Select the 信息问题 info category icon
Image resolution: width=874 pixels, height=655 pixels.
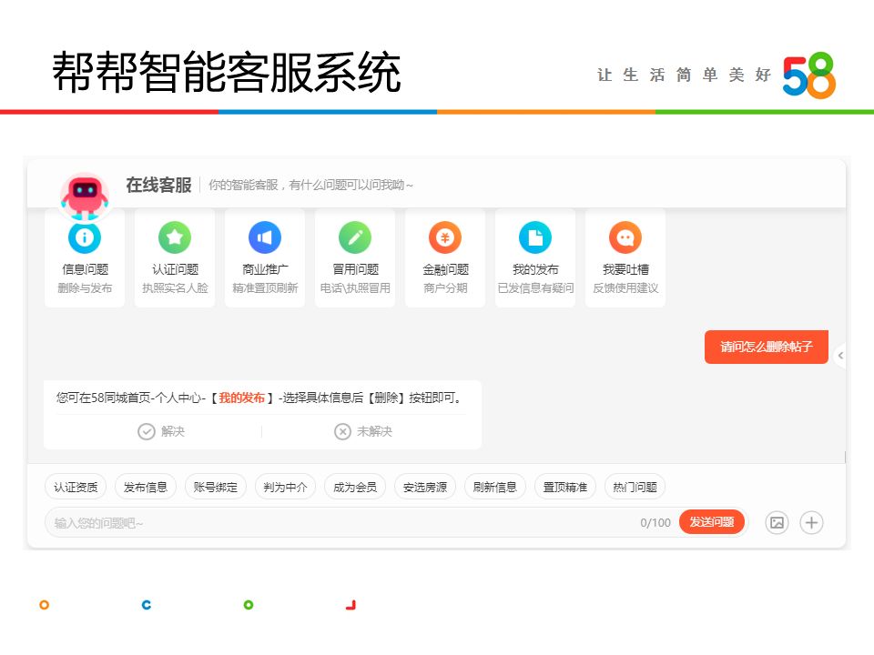[x=85, y=238]
